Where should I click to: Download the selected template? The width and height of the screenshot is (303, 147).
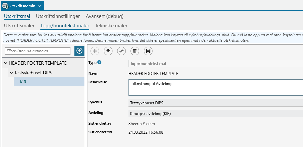coord(108,51)
